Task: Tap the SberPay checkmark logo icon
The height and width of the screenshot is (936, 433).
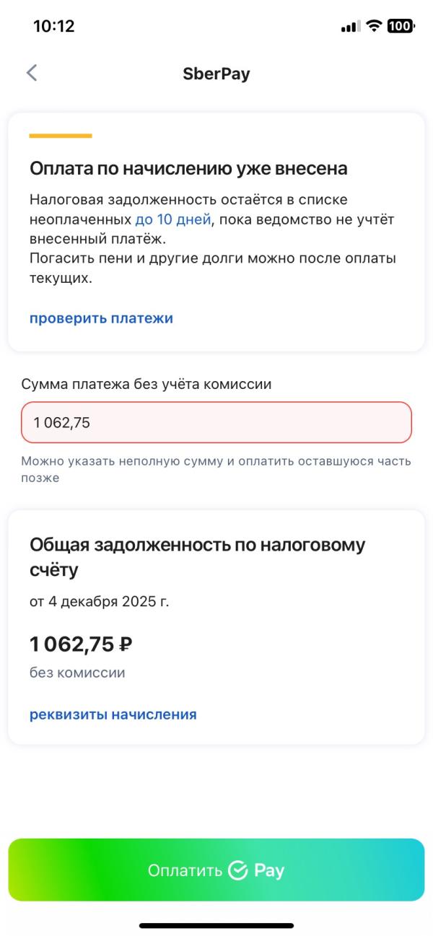Action: pyautogui.click(x=237, y=870)
